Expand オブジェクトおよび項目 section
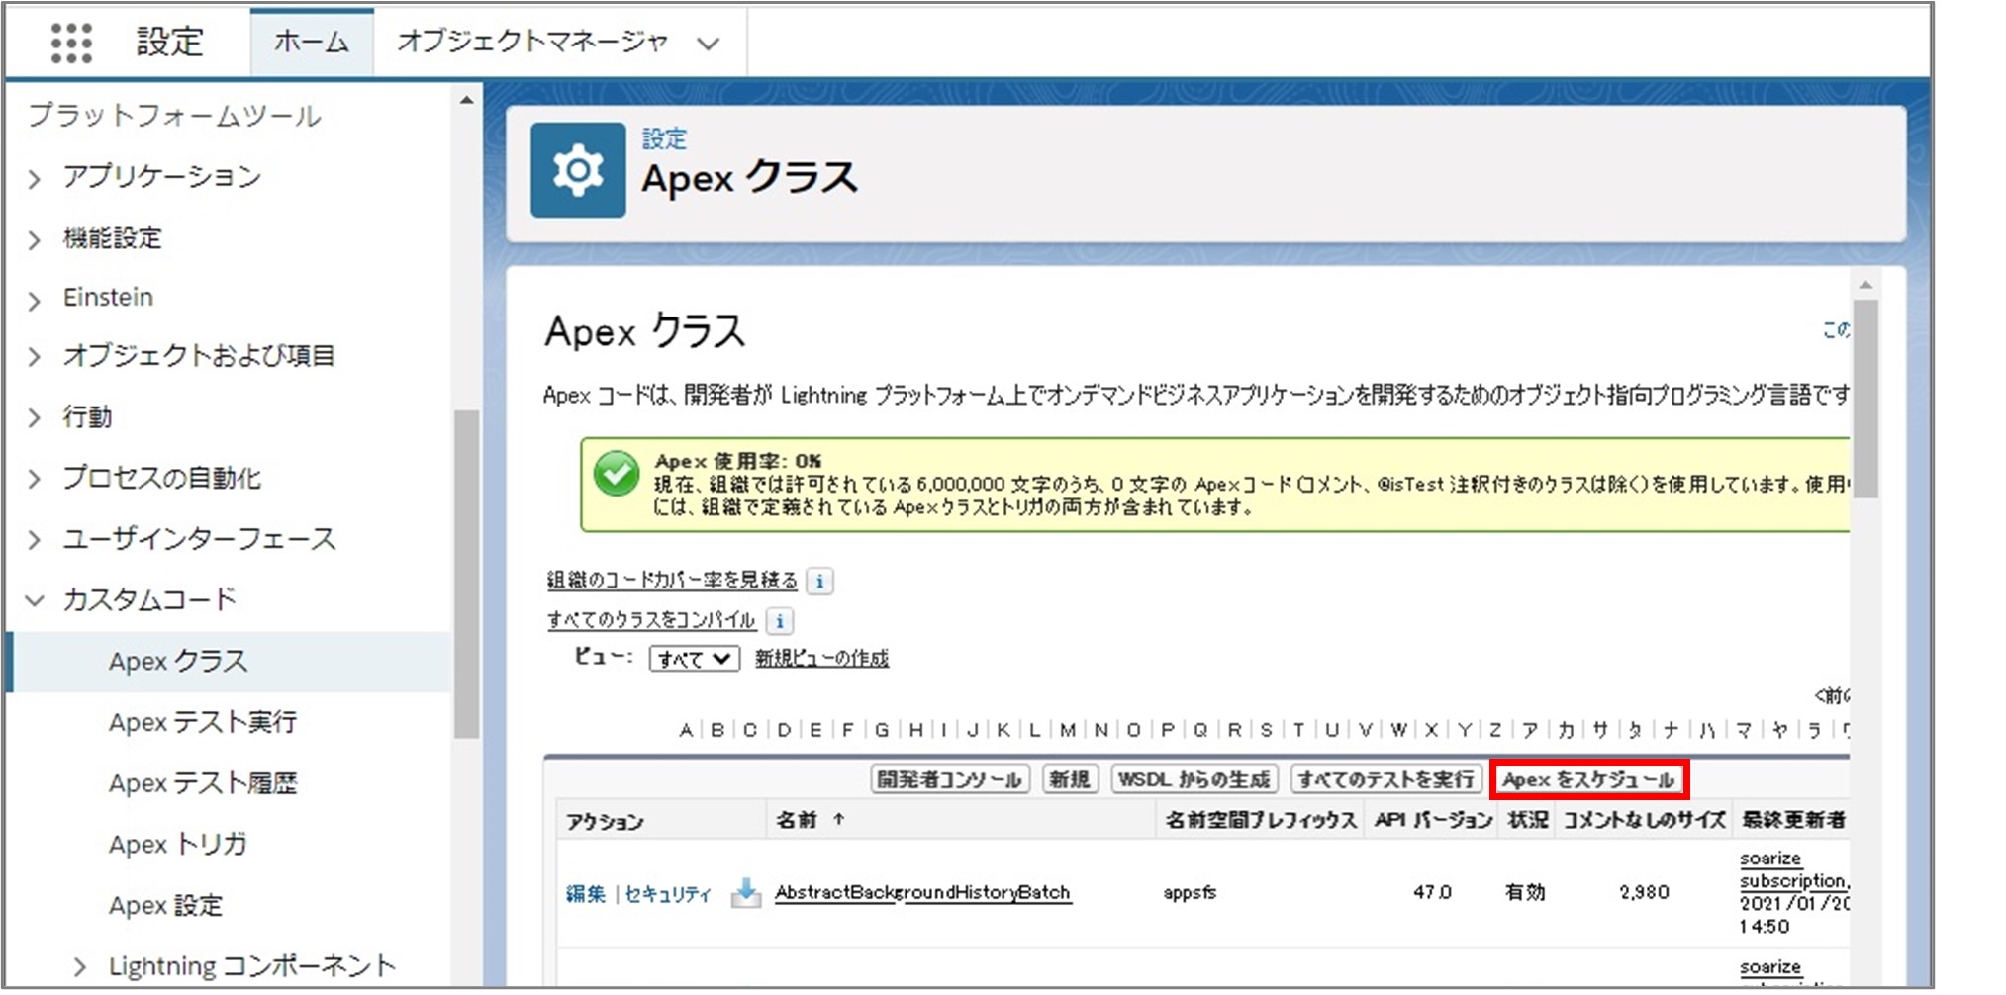The height and width of the screenshot is (995, 2006). click(35, 357)
